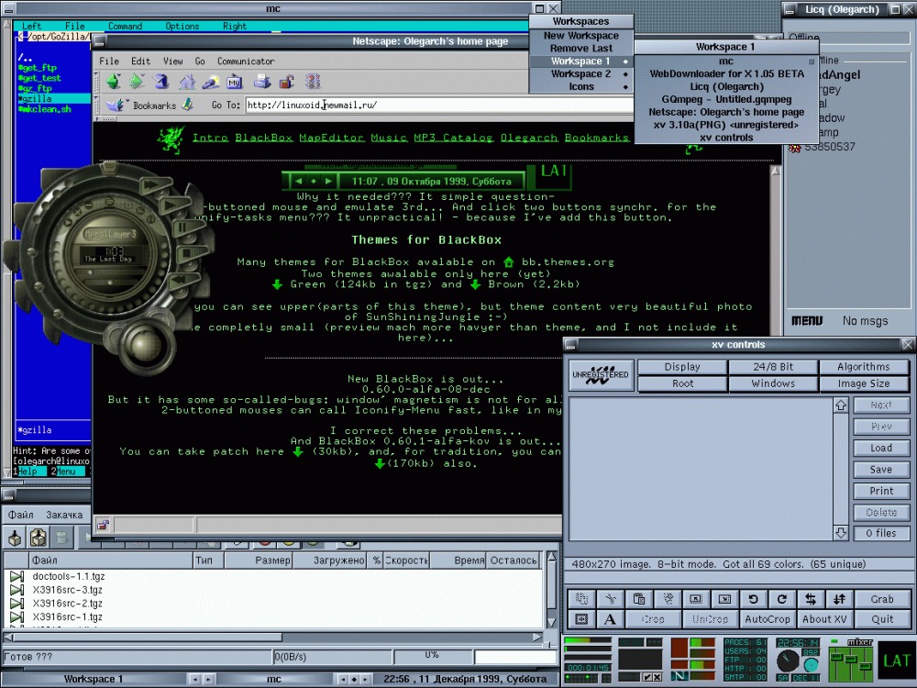
Task: Open the Windows menu in xv controls
Action: [773, 383]
